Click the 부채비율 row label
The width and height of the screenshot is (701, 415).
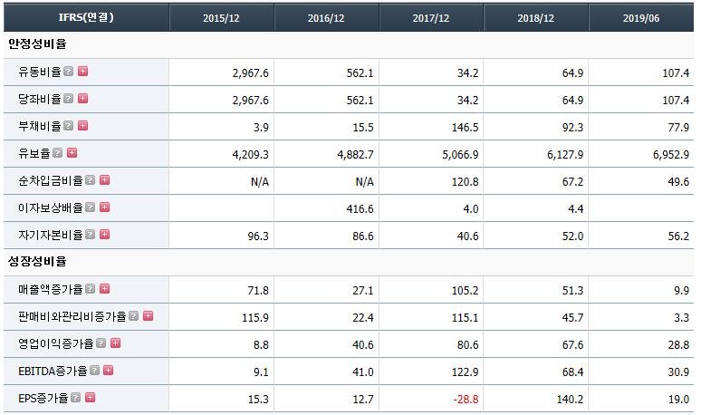tap(39, 126)
